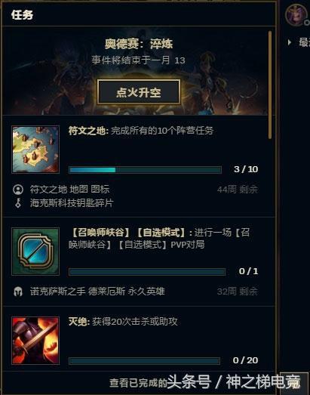Open the player avatar in the corner
The height and width of the screenshot is (395, 310).
point(296,15)
